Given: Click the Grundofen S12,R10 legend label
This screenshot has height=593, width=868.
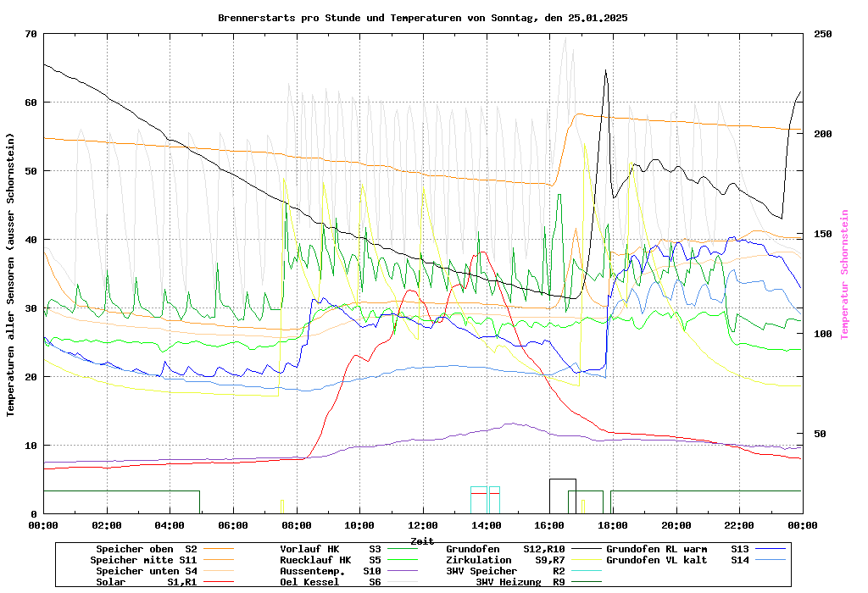Looking at the screenshot, I should [x=481, y=549].
